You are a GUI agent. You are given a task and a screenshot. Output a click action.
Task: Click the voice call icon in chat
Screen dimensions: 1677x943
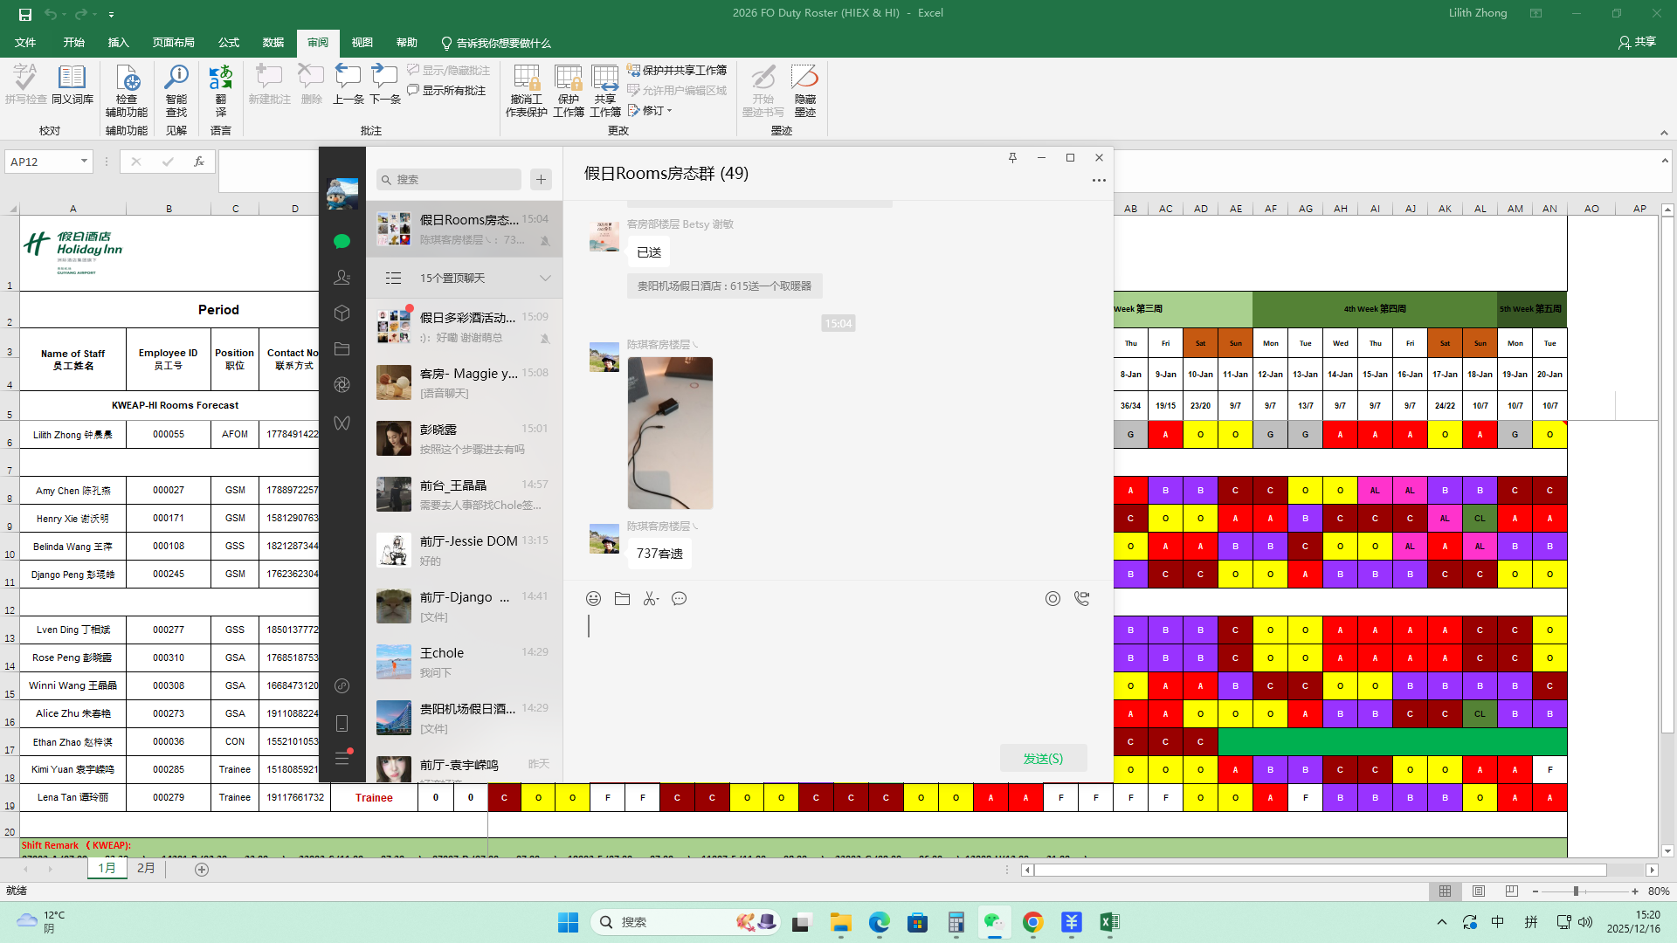coord(1081,599)
